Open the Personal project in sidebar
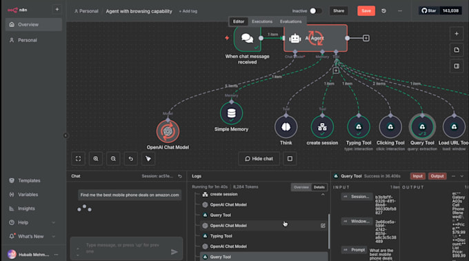 [34, 40]
